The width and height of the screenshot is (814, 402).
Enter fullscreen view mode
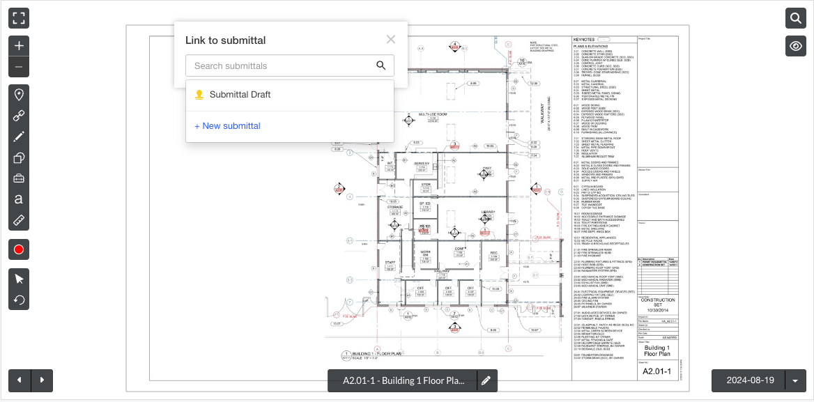(x=19, y=18)
